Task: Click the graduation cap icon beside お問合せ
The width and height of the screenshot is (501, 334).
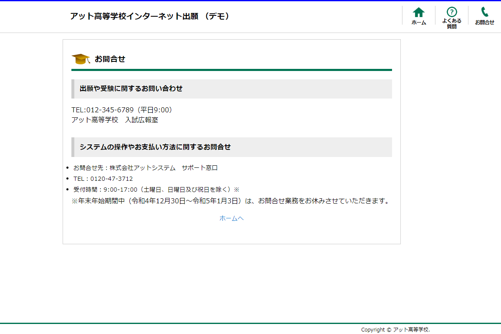Action: [81, 59]
